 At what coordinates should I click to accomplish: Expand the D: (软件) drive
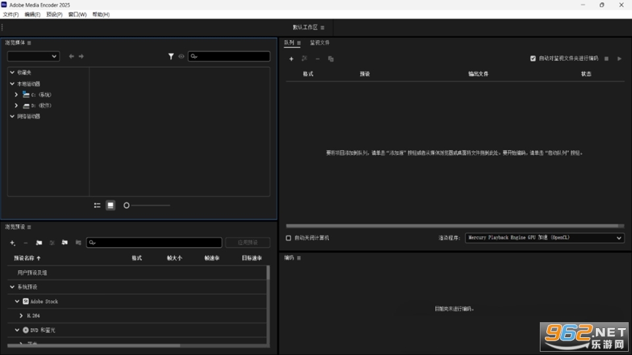[x=16, y=105]
